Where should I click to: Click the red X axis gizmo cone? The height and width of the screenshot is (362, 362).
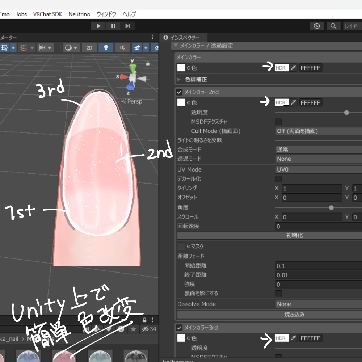[124, 77]
